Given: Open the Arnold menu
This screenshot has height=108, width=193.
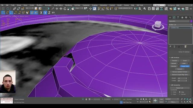Looking at the screenshot, I should point(119,5).
